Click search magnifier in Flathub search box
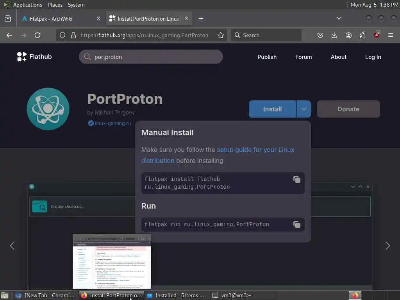This screenshot has height=300, width=400. (87, 57)
